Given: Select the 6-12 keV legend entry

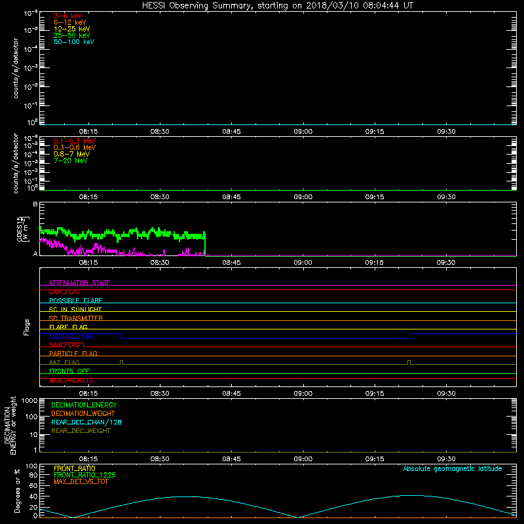Looking at the screenshot, I should [x=70, y=22].
